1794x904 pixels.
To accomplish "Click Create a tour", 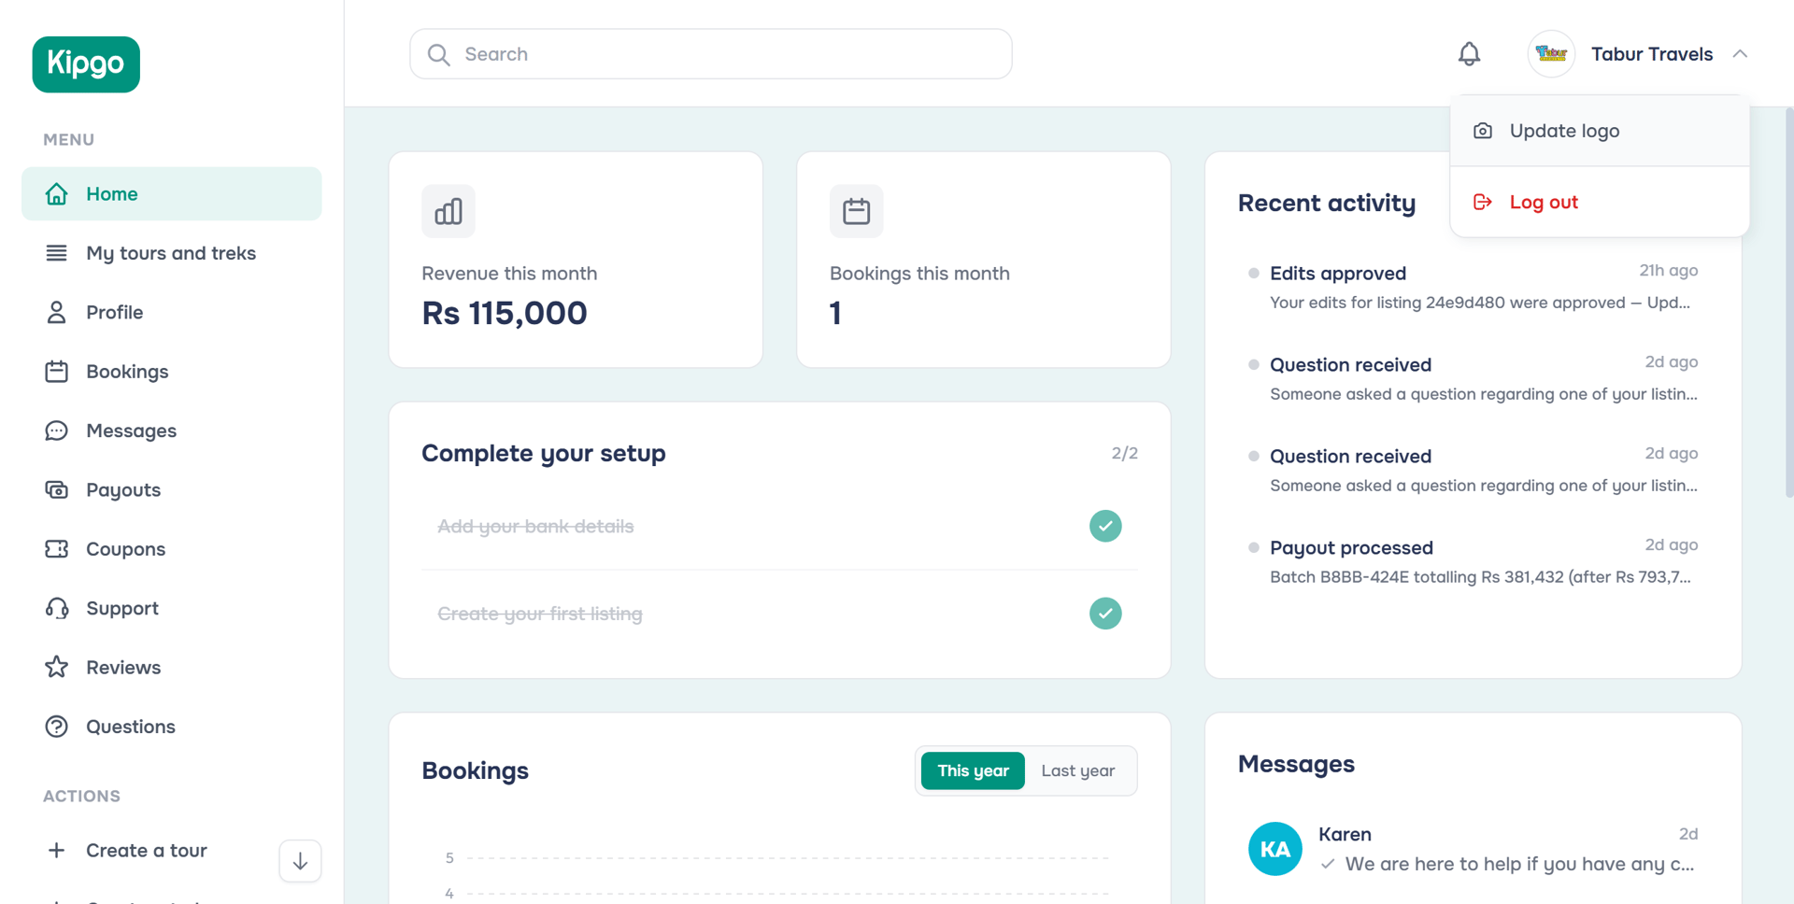I will tap(146, 850).
